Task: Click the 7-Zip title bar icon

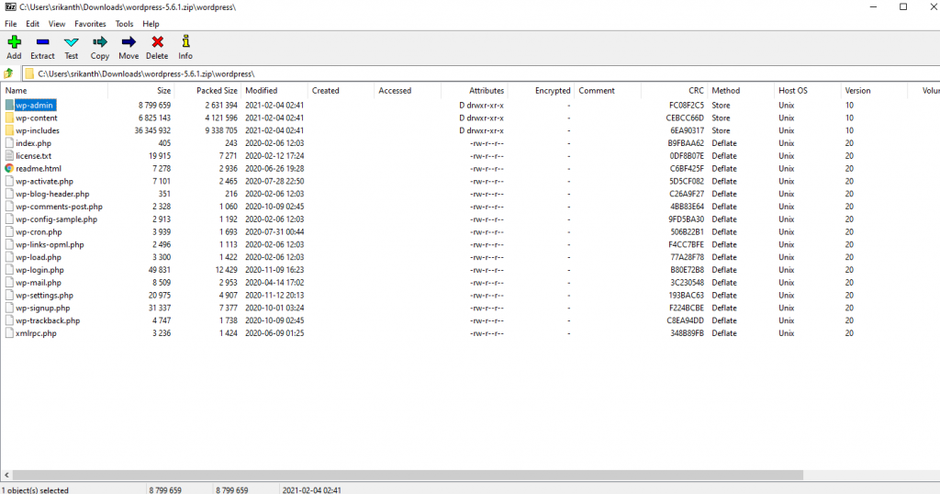Action: point(10,7)
